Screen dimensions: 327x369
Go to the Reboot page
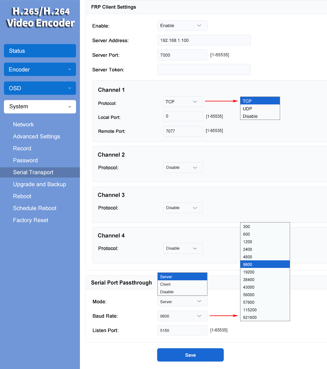[x=22, y=196]
